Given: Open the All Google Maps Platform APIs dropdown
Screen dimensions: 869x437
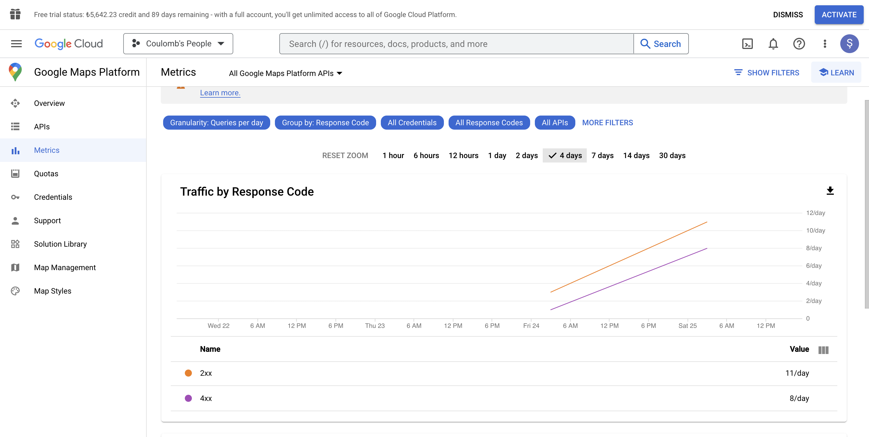Looking at the screenshot, I should click(x=285, y=73).
